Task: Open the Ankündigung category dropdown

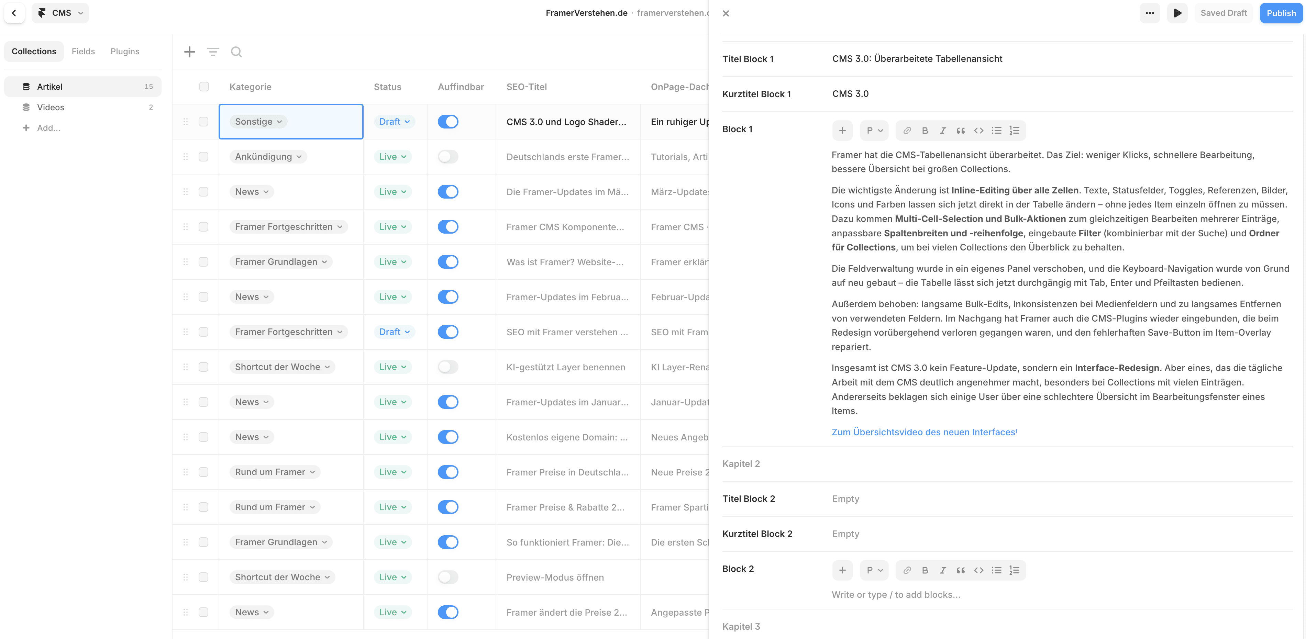Action: [x=268, y=157]
